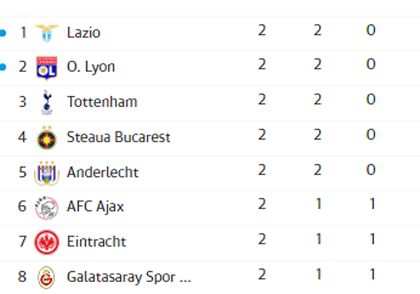Click the AFC Ajax club logo

coord(47,208)
